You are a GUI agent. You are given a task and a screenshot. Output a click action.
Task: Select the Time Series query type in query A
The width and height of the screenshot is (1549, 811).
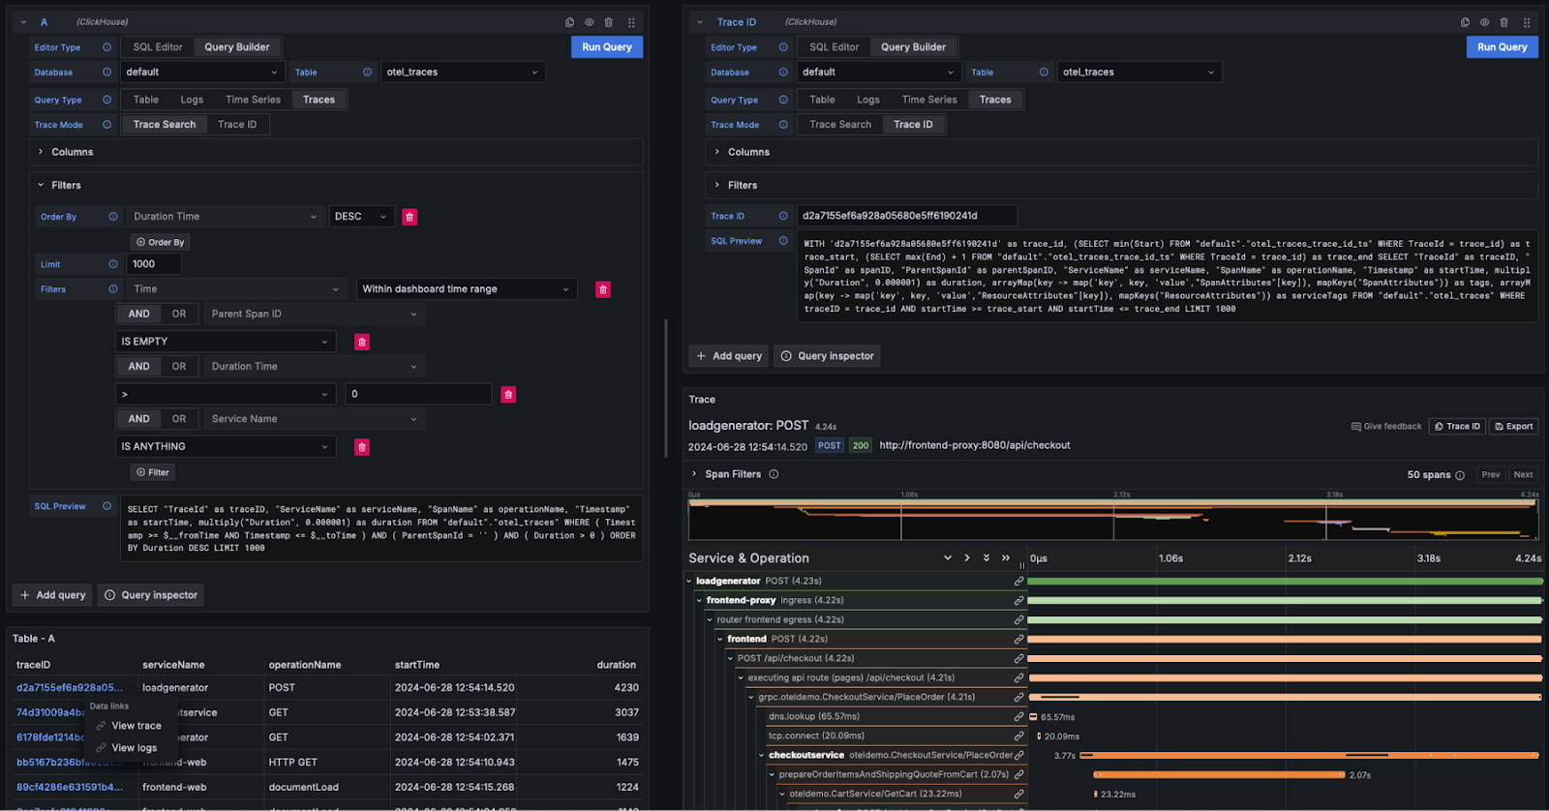253,100
